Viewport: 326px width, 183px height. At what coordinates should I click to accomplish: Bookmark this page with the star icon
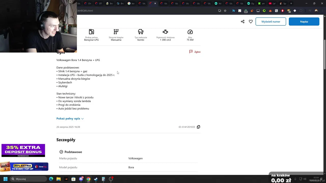click(x=225, y=11)
